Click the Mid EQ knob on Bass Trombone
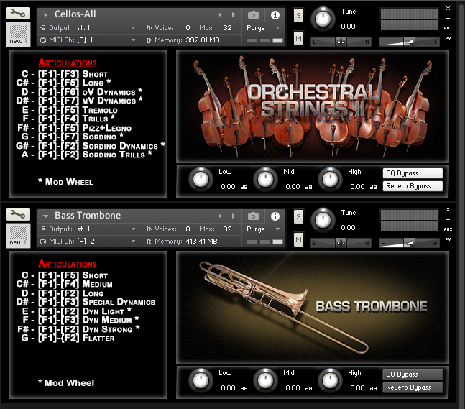 [x=265, y=380]
